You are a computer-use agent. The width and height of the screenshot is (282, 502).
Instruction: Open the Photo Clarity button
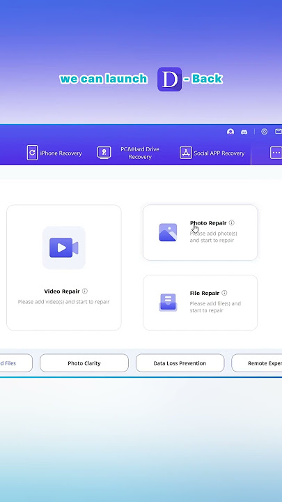point(84,363)
